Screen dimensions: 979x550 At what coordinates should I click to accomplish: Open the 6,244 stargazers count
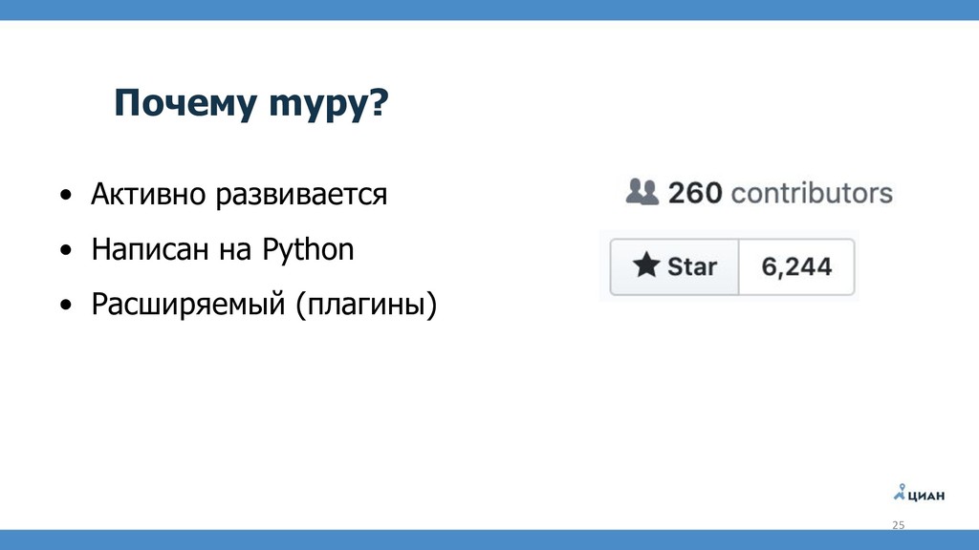(x=796, y=267)
